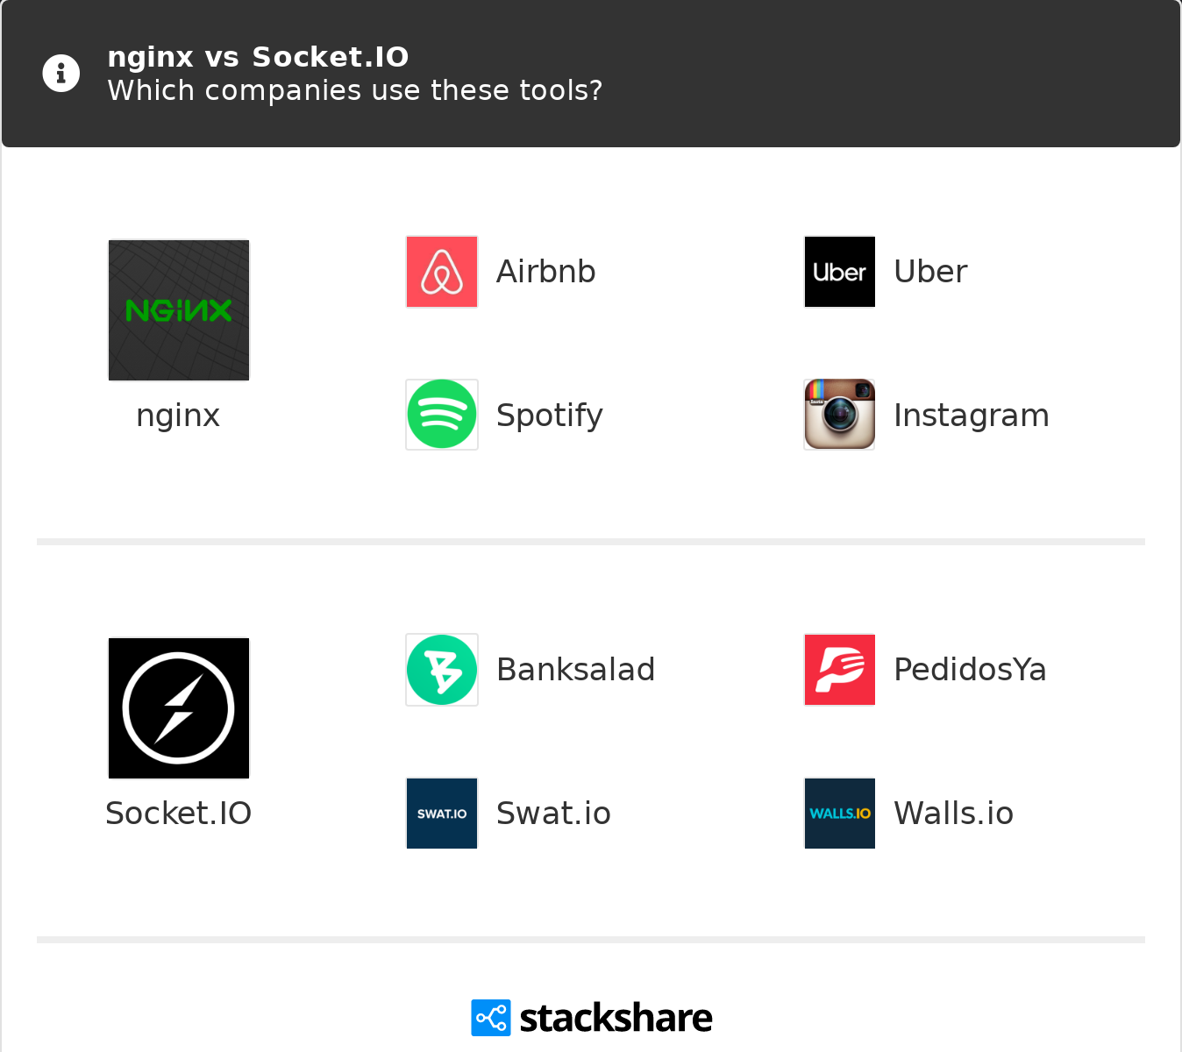Click the Swat.io logo icon
Viewport: 1182px width, 1052px height.
(442, 814)
